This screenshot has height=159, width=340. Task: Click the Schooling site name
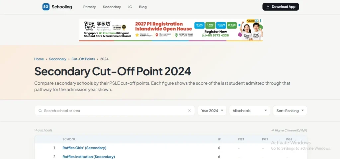click(61, 7)
